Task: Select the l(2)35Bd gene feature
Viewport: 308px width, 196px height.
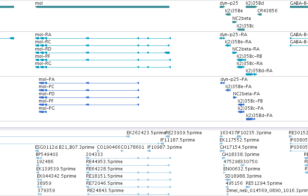Action: point(252,7)
